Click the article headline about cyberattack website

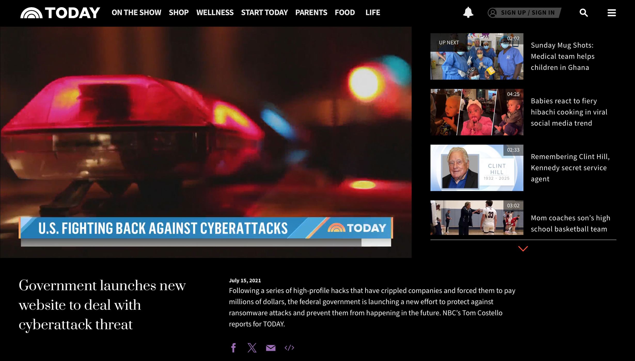[x=102, y=305]
